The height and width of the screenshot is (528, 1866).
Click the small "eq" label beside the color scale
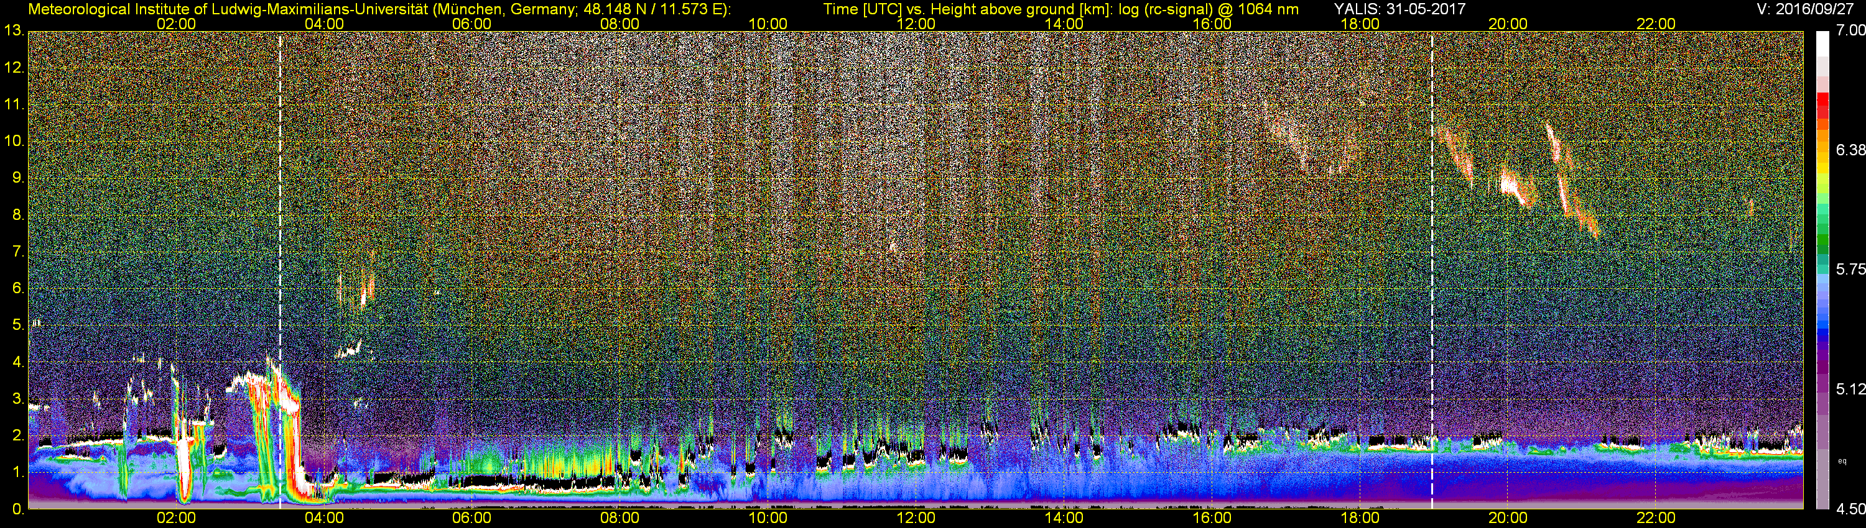click(x=1842, y=461)
